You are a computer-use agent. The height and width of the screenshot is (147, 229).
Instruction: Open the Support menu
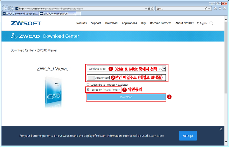click(96, 23)
